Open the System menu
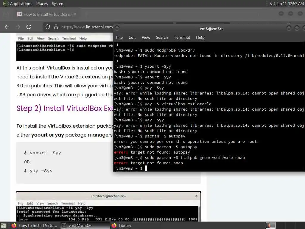The height and width of the screenshot is (229, 305). (58, 4)
